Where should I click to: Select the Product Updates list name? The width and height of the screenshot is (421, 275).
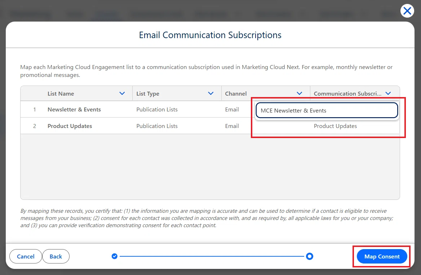click(70, 126)
